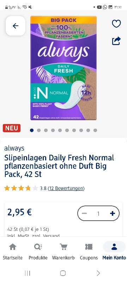Open the 12 Bewertungen reviews link
Viewport: 127px width, 282px height.
pos(66,188)
